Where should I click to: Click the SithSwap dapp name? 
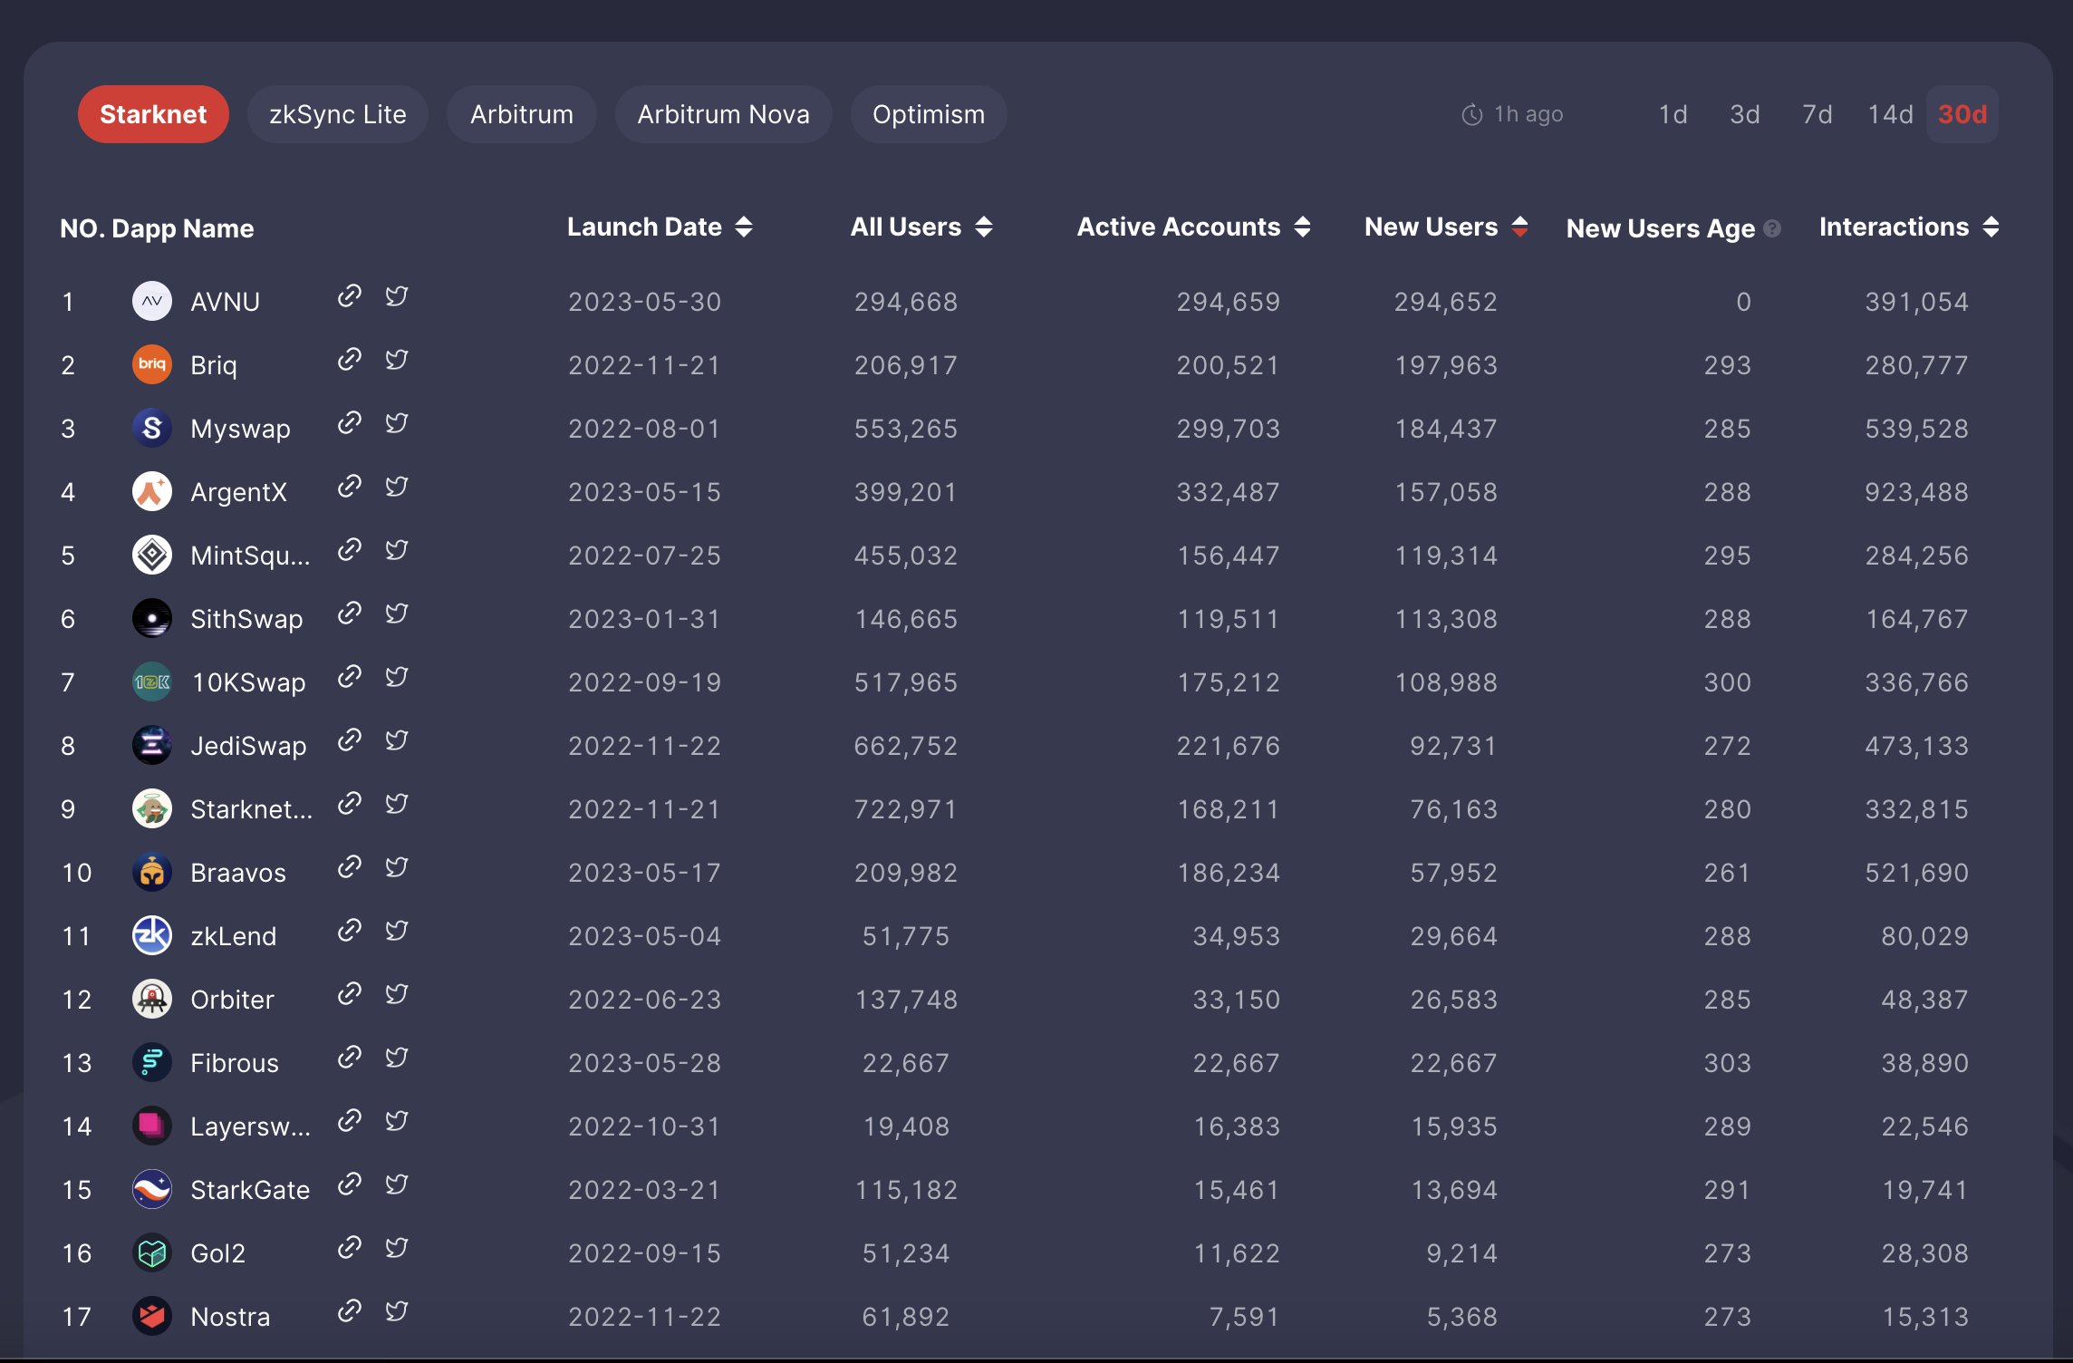[246, 619]
